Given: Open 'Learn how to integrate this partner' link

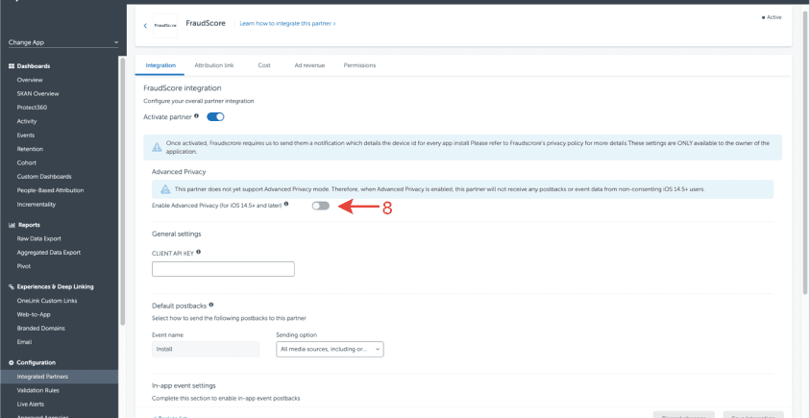Looking at the screenshot, I should [287, 24].
